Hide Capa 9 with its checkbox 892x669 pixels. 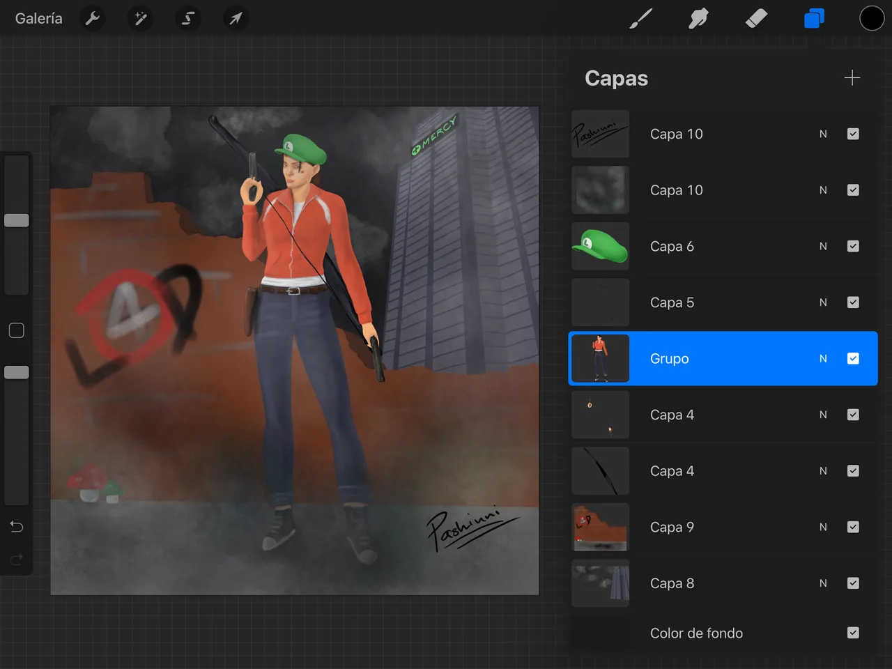click(x=853, y=527)
